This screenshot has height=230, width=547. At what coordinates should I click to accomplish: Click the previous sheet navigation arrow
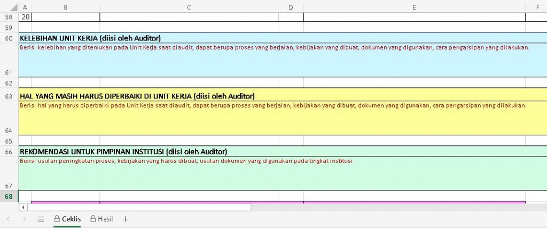tap(8, 219)
